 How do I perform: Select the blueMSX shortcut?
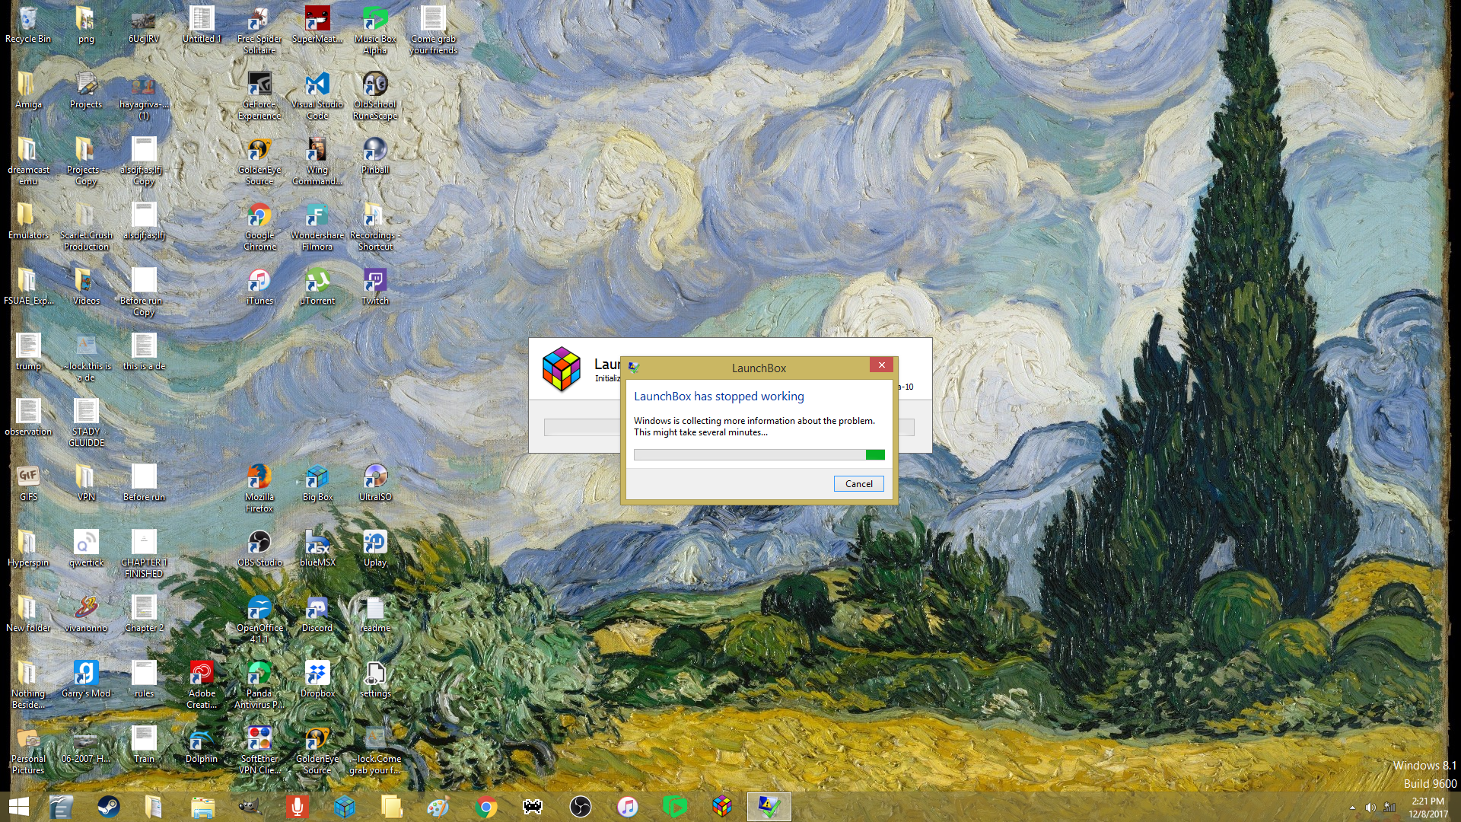click(317, 548)
